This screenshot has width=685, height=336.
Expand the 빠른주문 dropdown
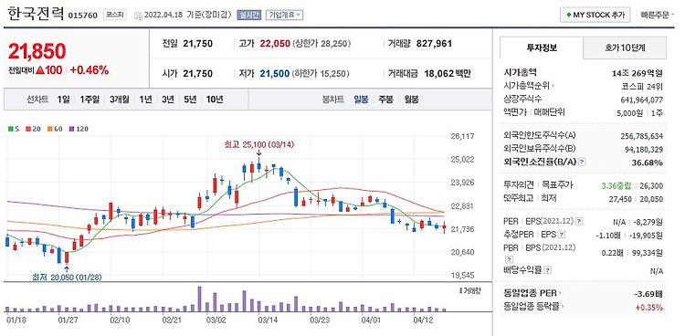[657, 15]
